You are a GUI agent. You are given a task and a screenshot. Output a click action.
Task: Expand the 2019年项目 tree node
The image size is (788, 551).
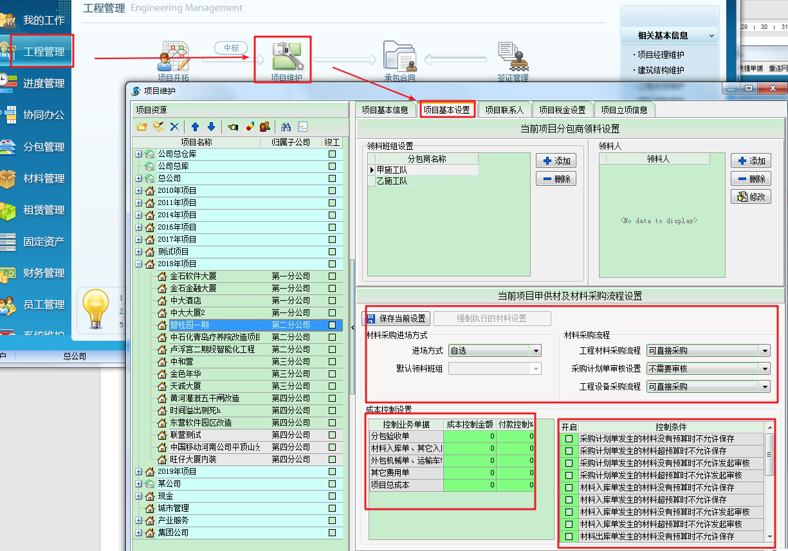(x=139, y=471)
